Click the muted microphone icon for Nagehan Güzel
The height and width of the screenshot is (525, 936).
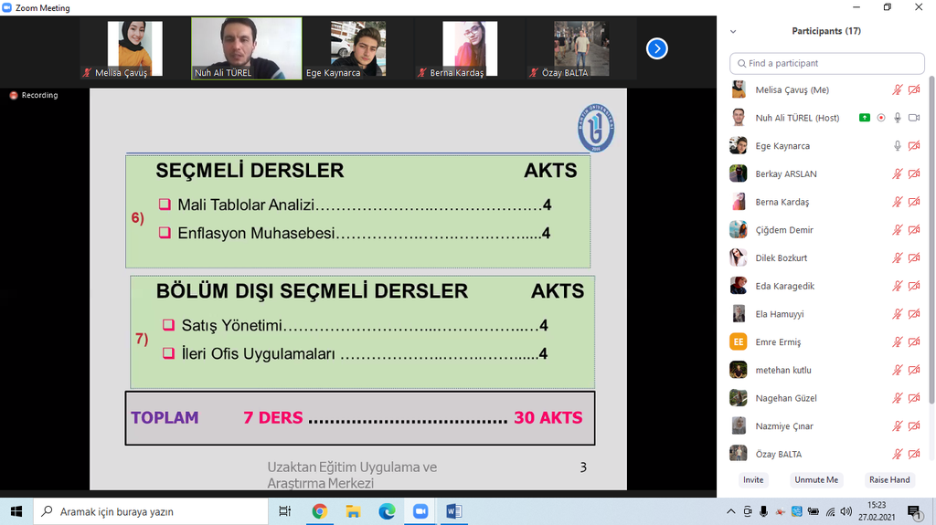[898, 399]
